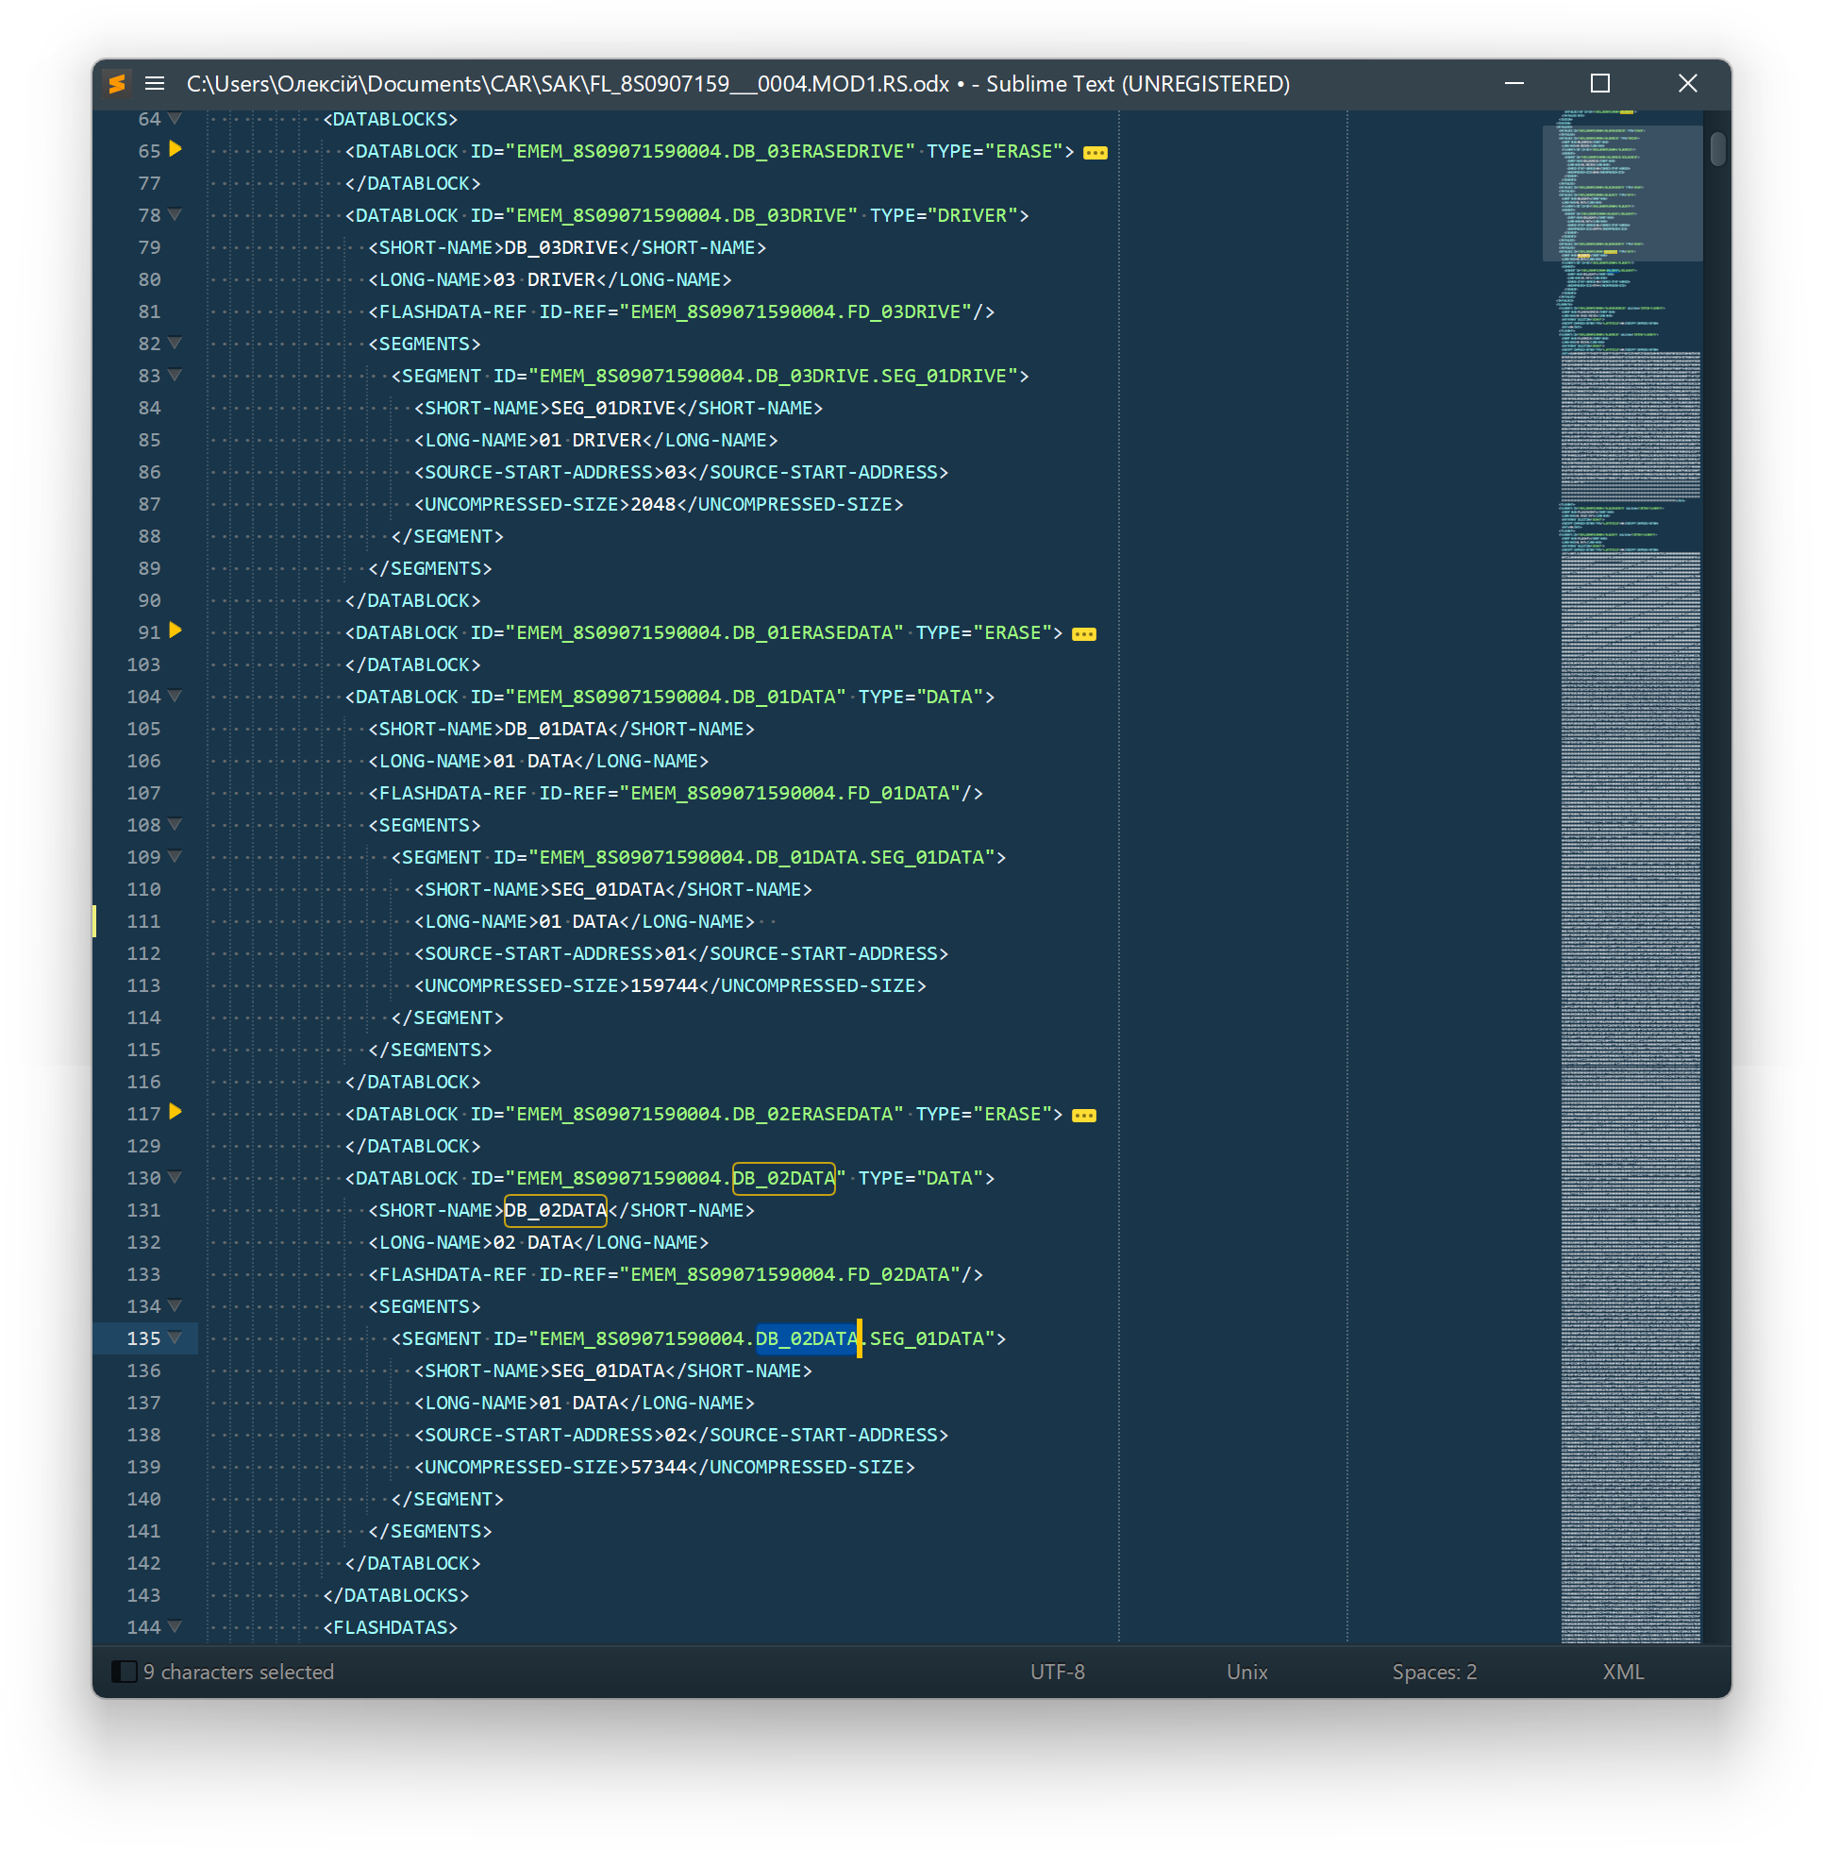The height and width of the screenshot is (1850, 1823).
Task: Collapse DB_03DRIVE datablock at line 78
Action: pos(175,215)
